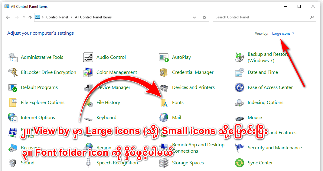323x171 pixels.
Task: Open Administrative Tools icon
Action: pos(13,57)
